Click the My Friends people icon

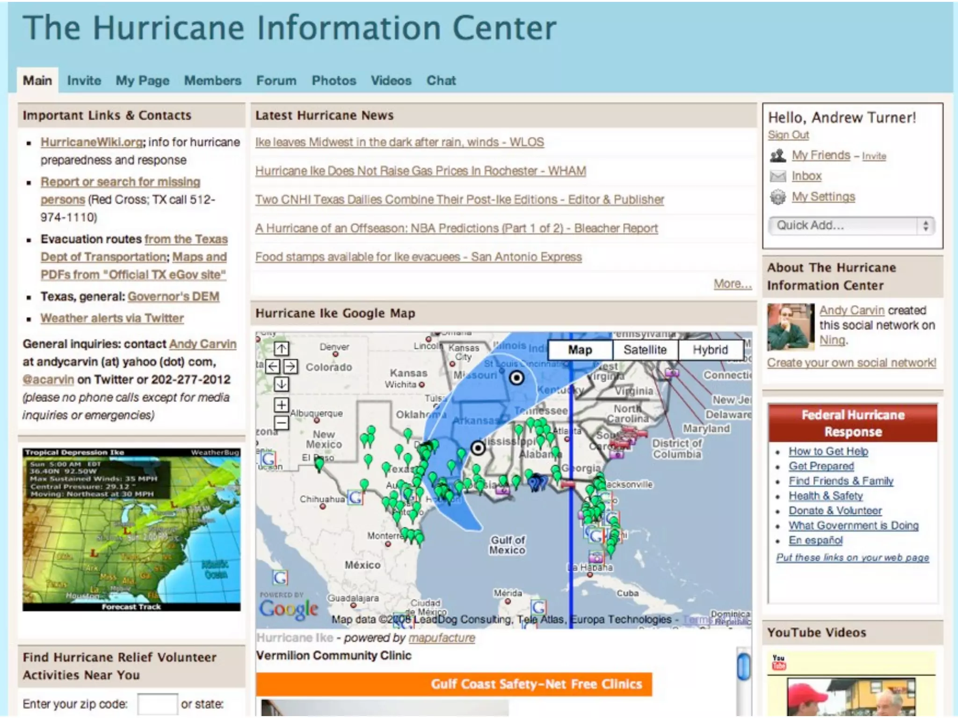point(778,155)
